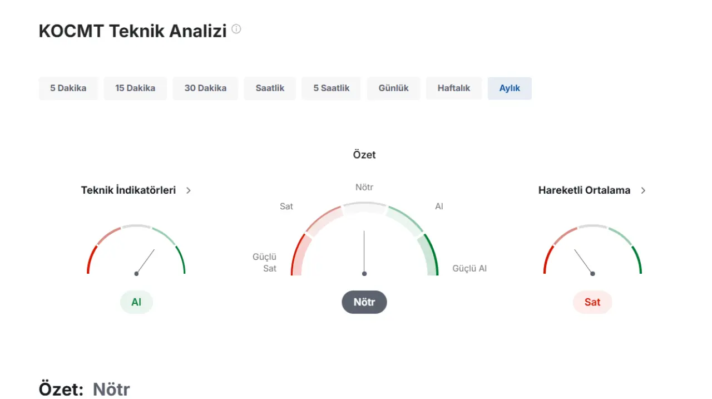This screenshot has height=399, width=712.
Task: Click the dark Nötr summary badge
Action: (364, 302)
